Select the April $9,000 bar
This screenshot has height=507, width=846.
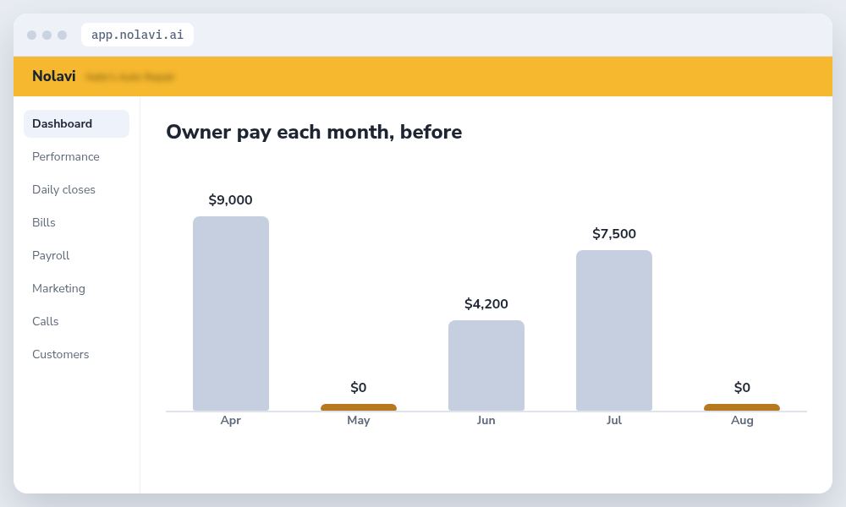(231, 313)
